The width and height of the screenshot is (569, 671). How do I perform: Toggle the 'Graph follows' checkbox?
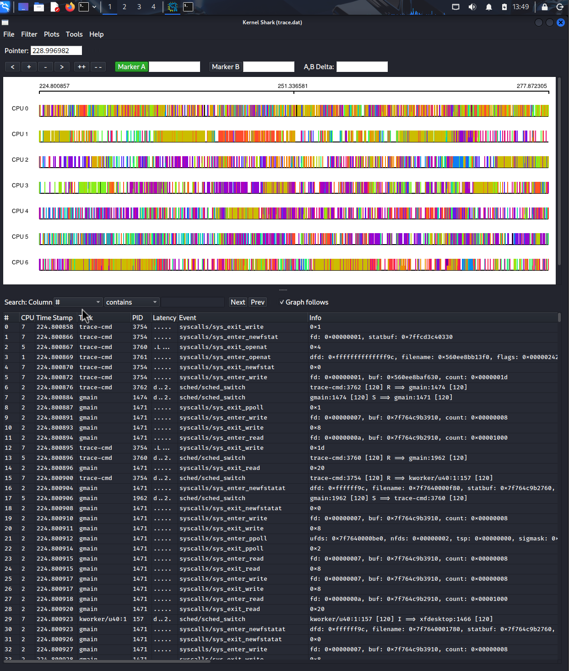tap(304, 302)
